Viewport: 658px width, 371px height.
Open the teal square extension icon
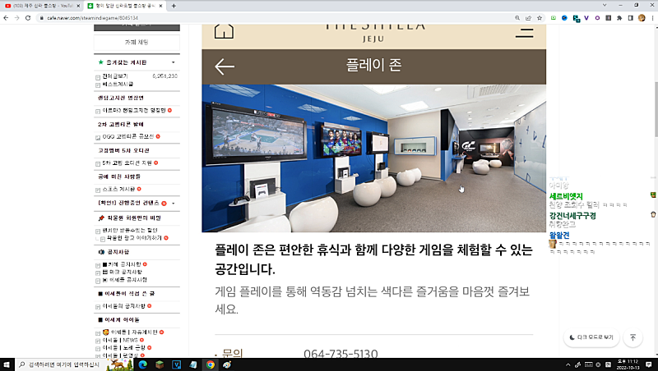pos(576,18)
